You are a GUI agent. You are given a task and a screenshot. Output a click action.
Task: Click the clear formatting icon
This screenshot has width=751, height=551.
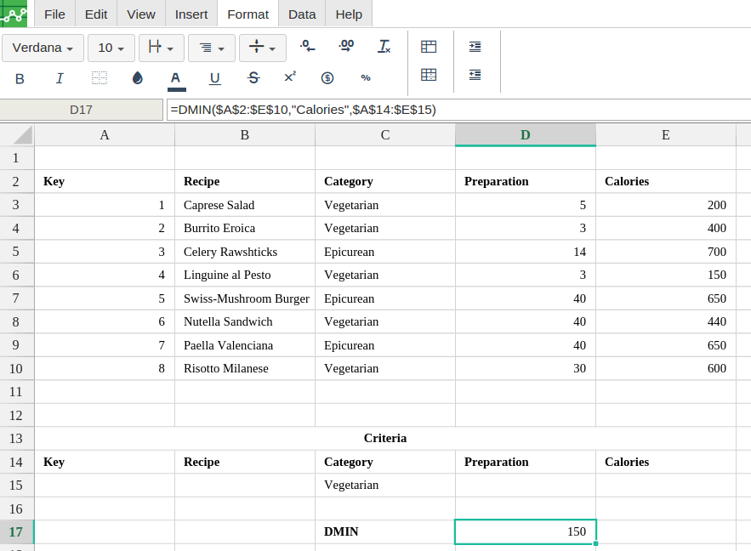(384, 47)
